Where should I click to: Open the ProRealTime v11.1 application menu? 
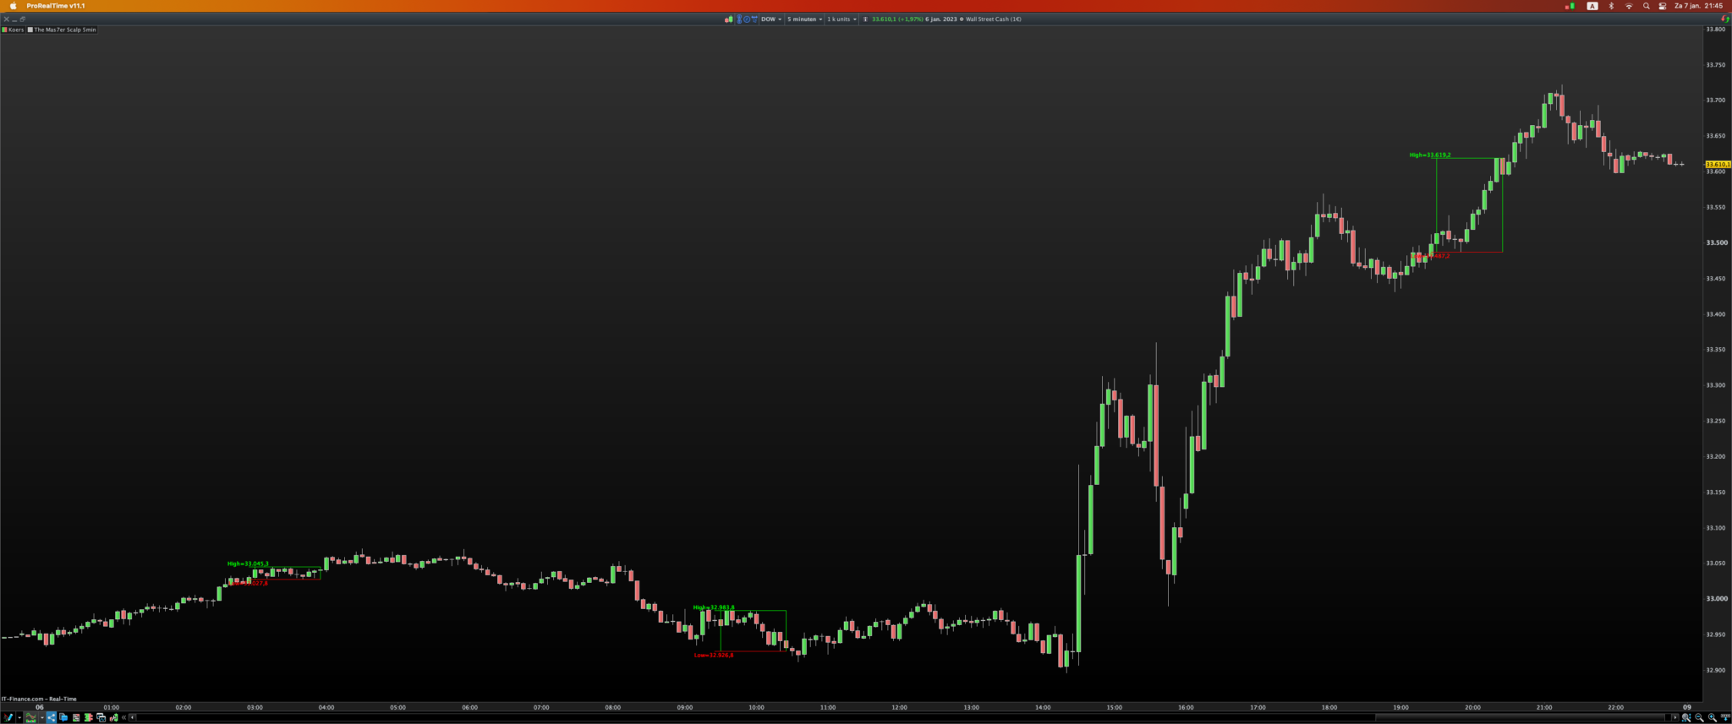(x=56, y=6)
